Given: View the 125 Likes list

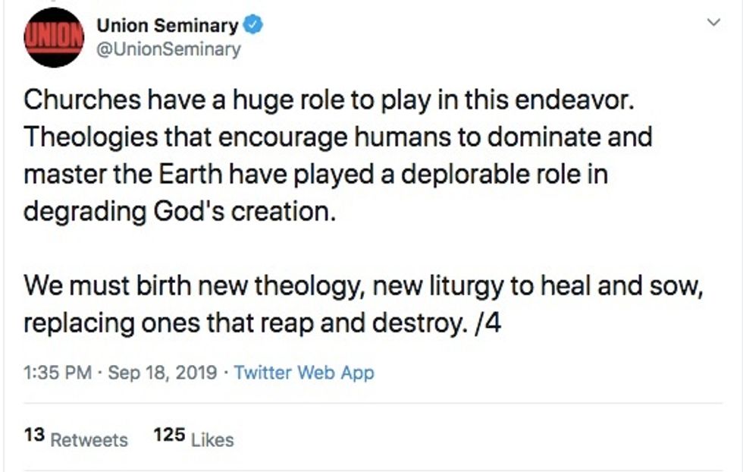Looking at the screenshot, I should [x=193, y=438].
